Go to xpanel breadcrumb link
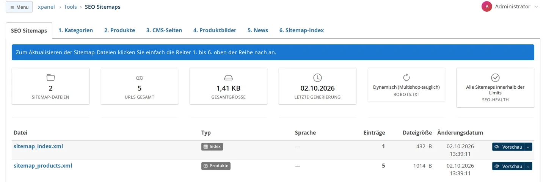This screenshot has width=546, height=182. [x=46, y=7]
